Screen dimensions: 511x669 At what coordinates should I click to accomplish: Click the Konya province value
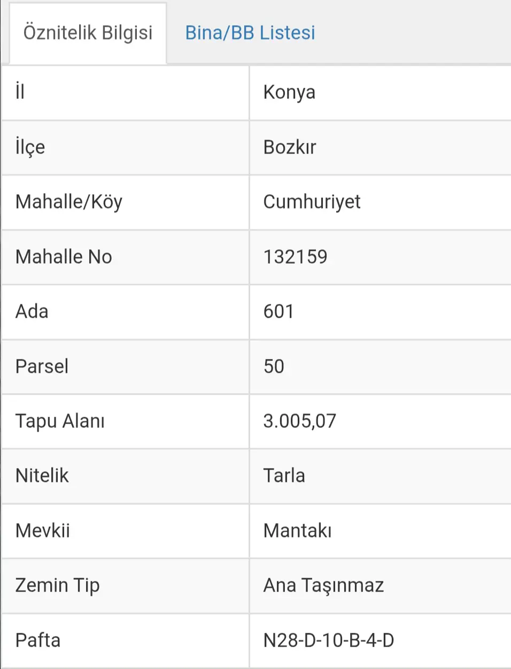pyautogui.click(x=289, y=93)
